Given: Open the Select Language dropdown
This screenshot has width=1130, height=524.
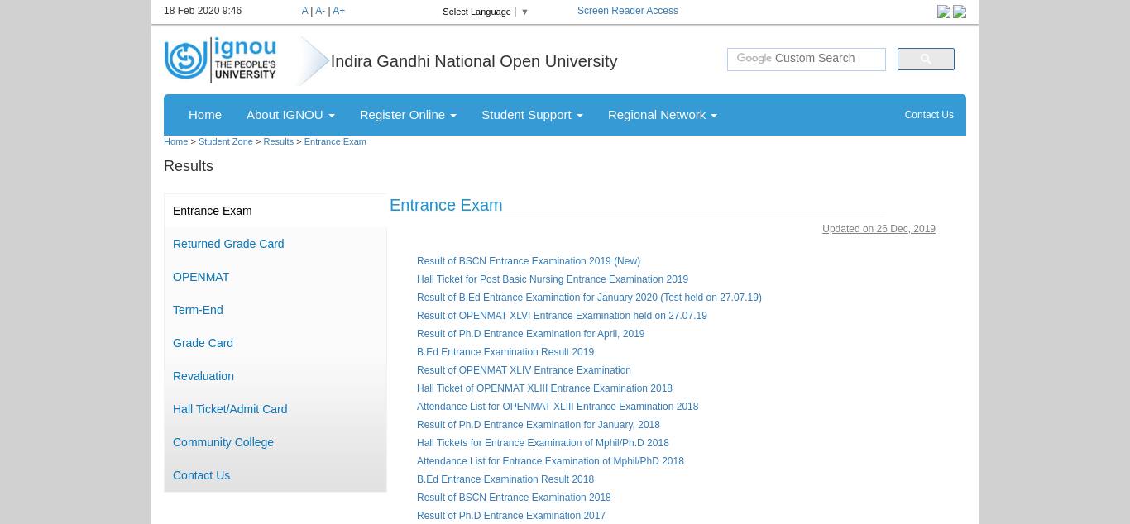Looking at the screenshot, I should (485, 12).
